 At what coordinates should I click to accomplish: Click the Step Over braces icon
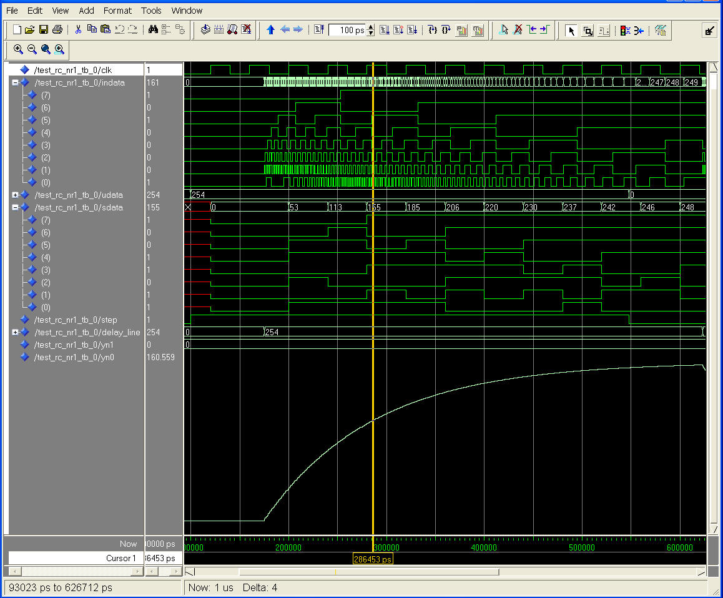click(x=446, y=30)
